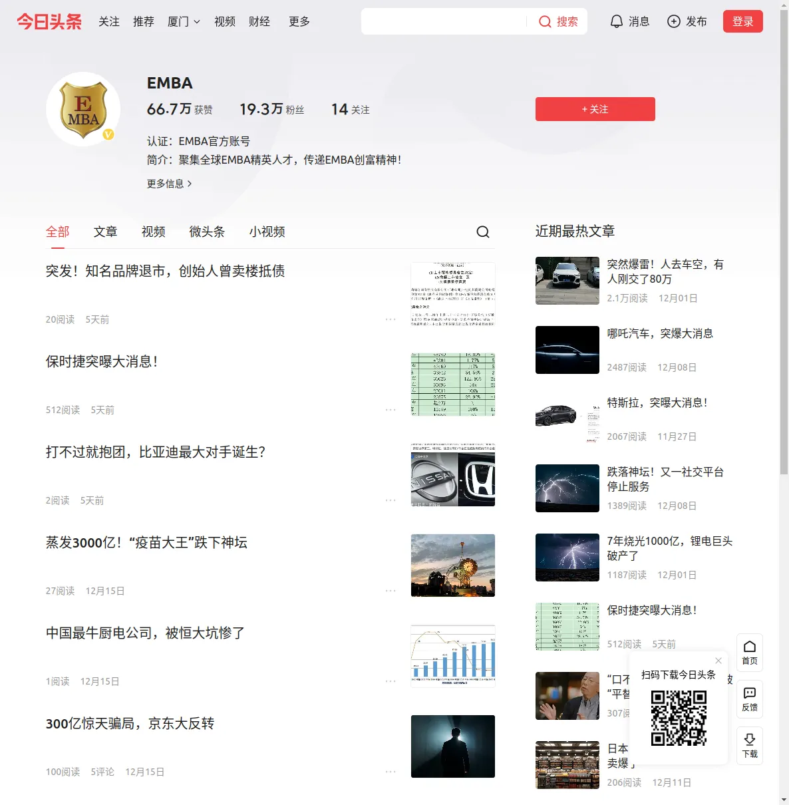Open article 300亿惊天骗局，京东大反转

[x=130, y=723]
